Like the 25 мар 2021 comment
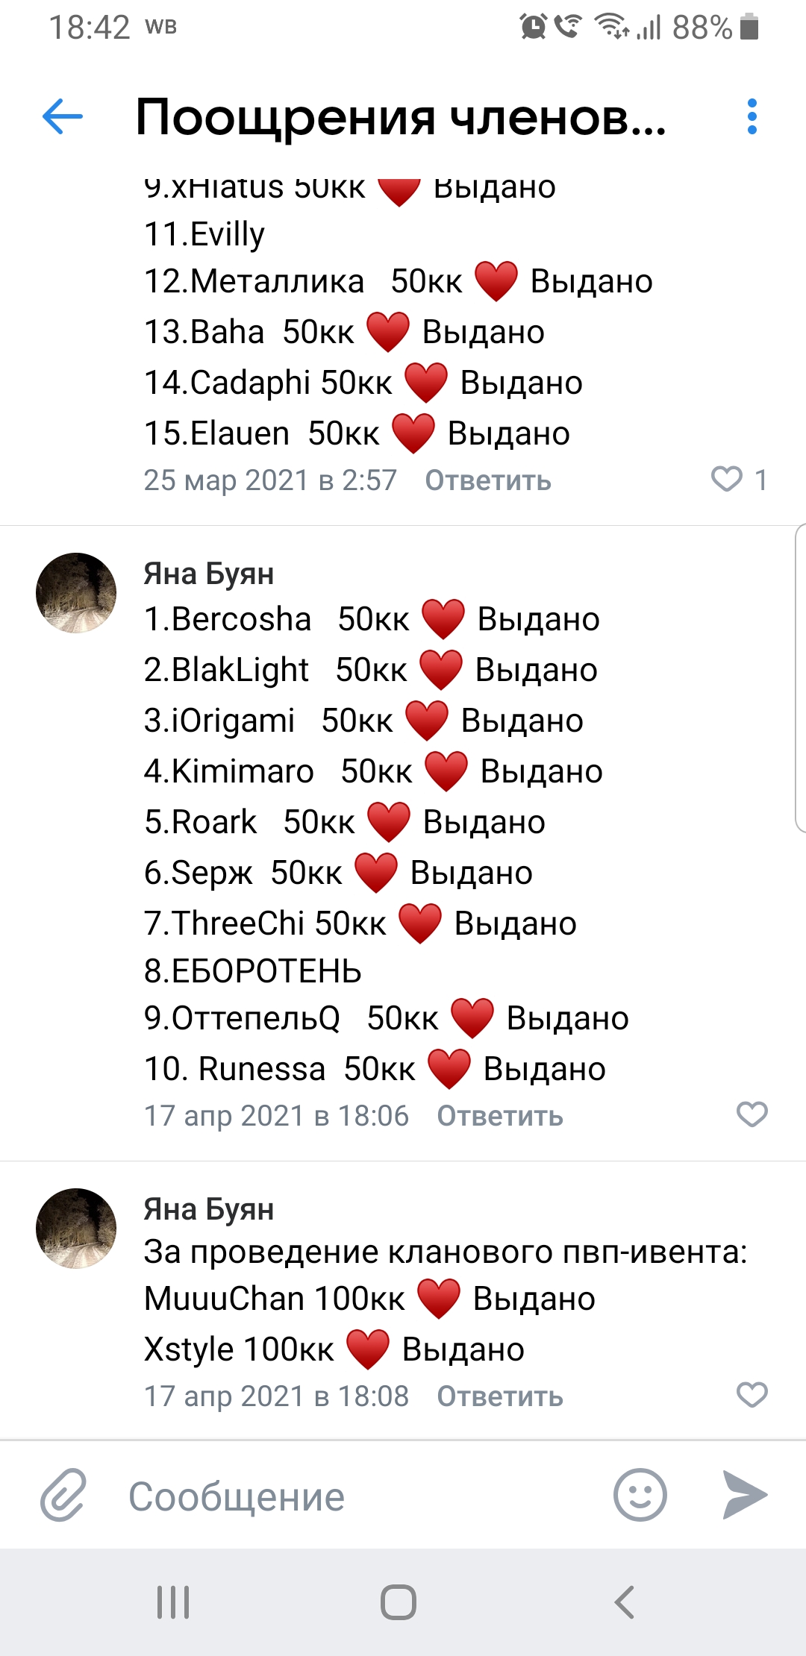Viewport: 806px width, 1656px height. click(x=727, y=479)
